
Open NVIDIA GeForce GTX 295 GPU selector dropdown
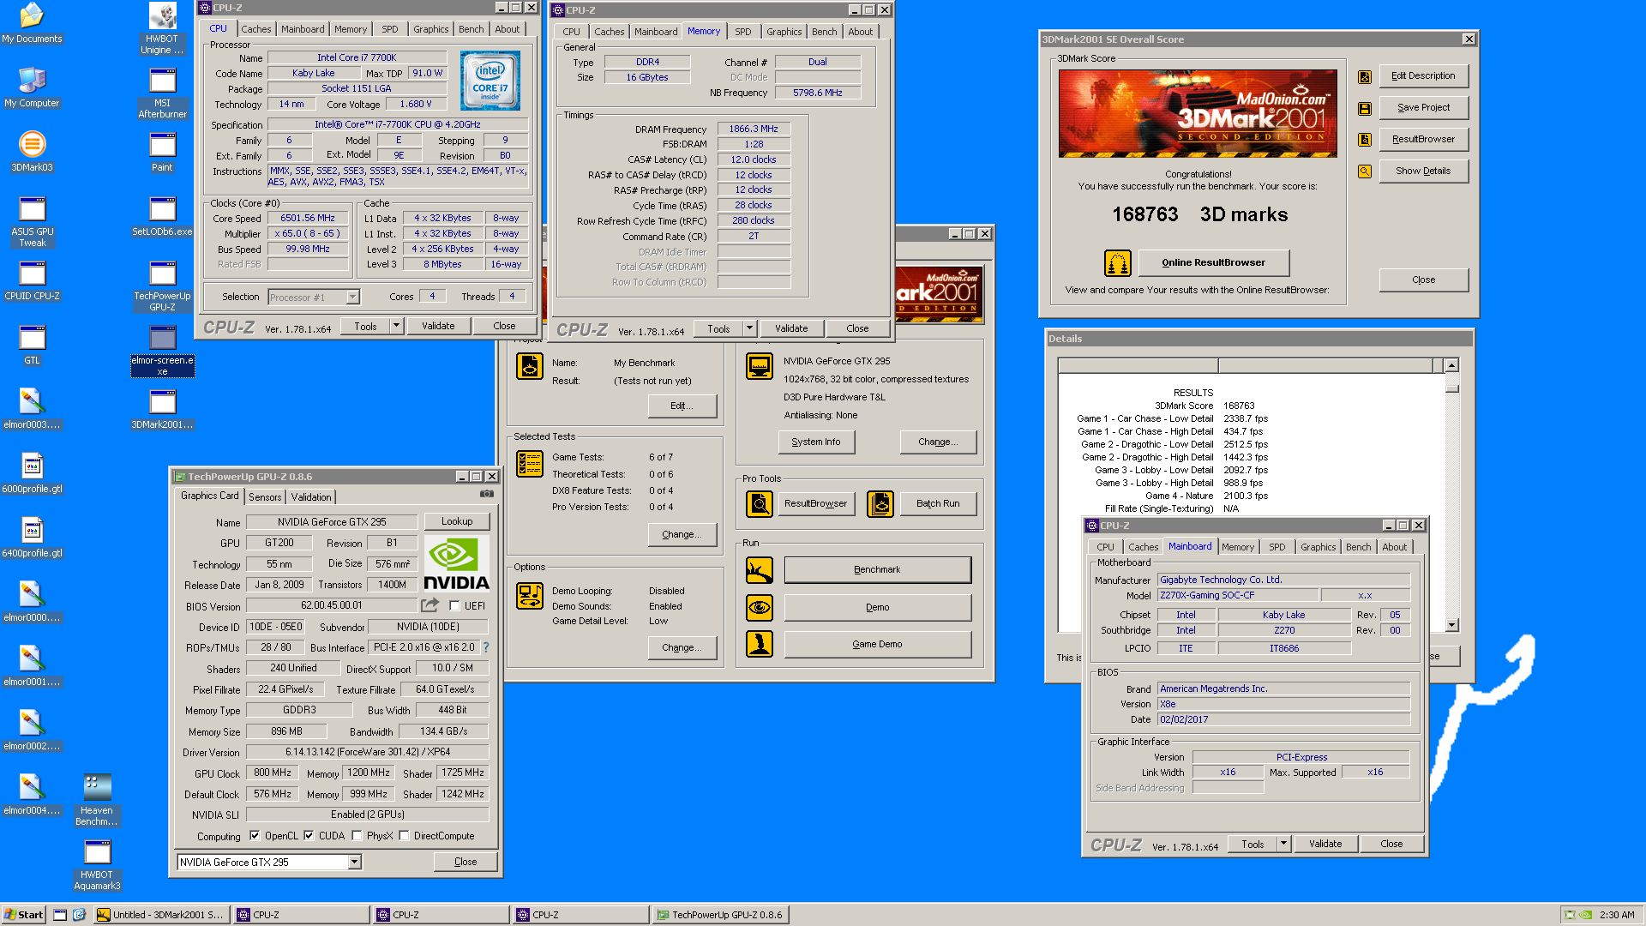tap(355, 863)
